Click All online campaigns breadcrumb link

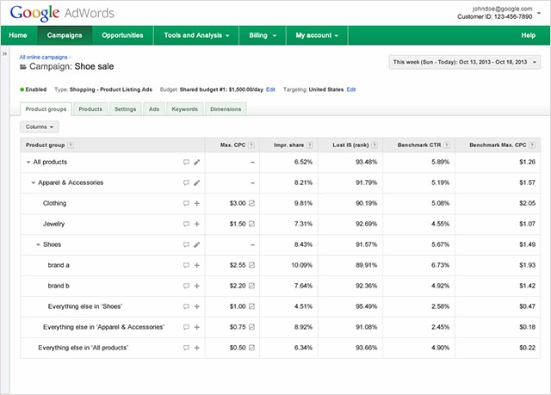pyautogui.click(x=44, y=57)
